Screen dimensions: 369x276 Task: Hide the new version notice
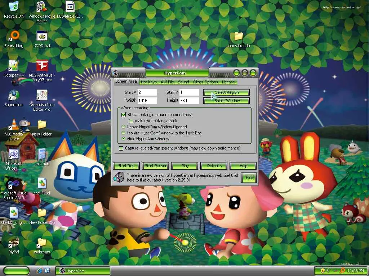coord(249,178)
